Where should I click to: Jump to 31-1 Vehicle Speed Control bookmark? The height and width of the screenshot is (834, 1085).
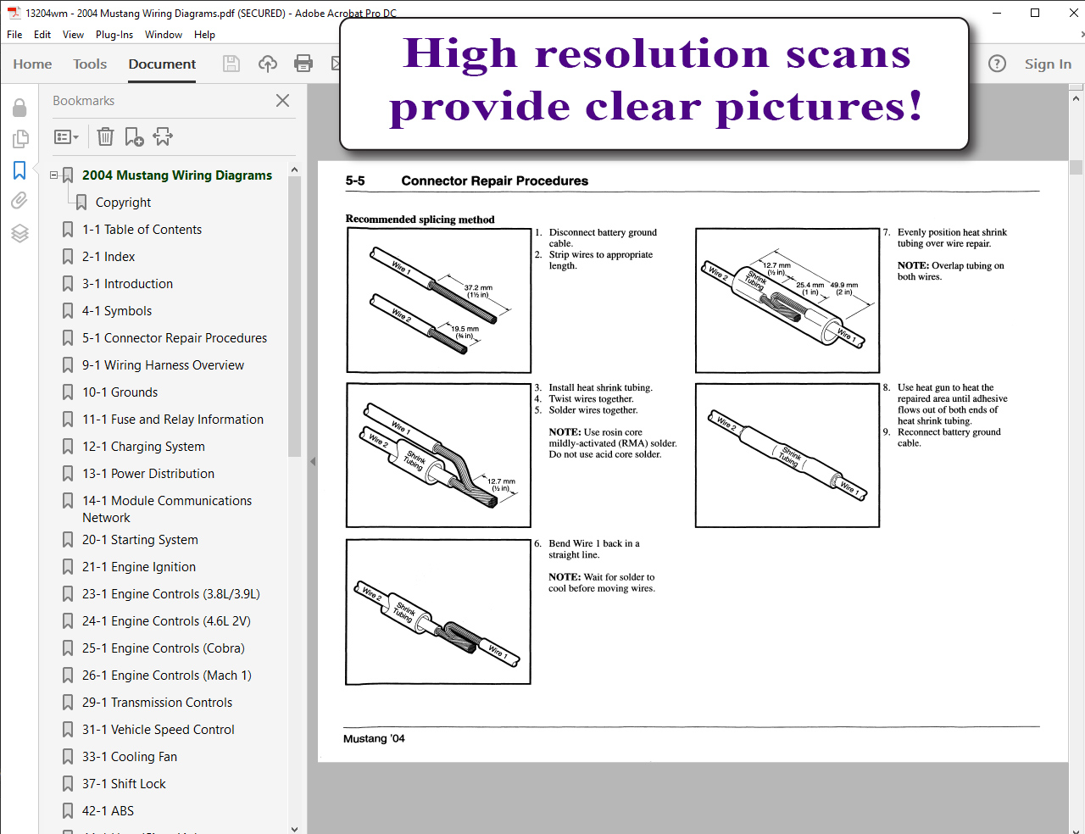point(159,730)
